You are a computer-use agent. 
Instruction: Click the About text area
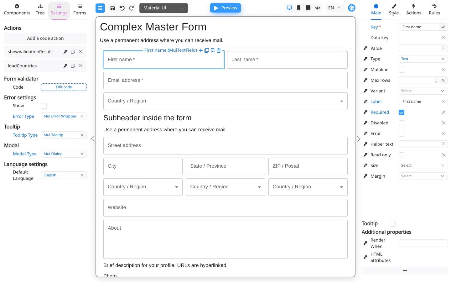click(225, 239)
